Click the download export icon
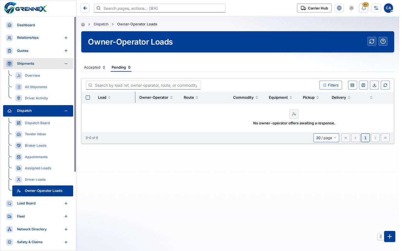Image resolution: width=402 pixels, height=251 pixels. coord(374,85)
